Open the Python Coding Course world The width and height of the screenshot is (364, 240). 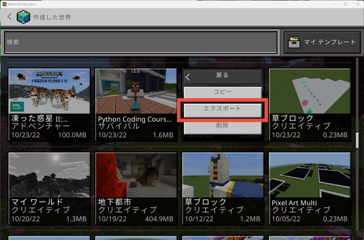(136, 105)
